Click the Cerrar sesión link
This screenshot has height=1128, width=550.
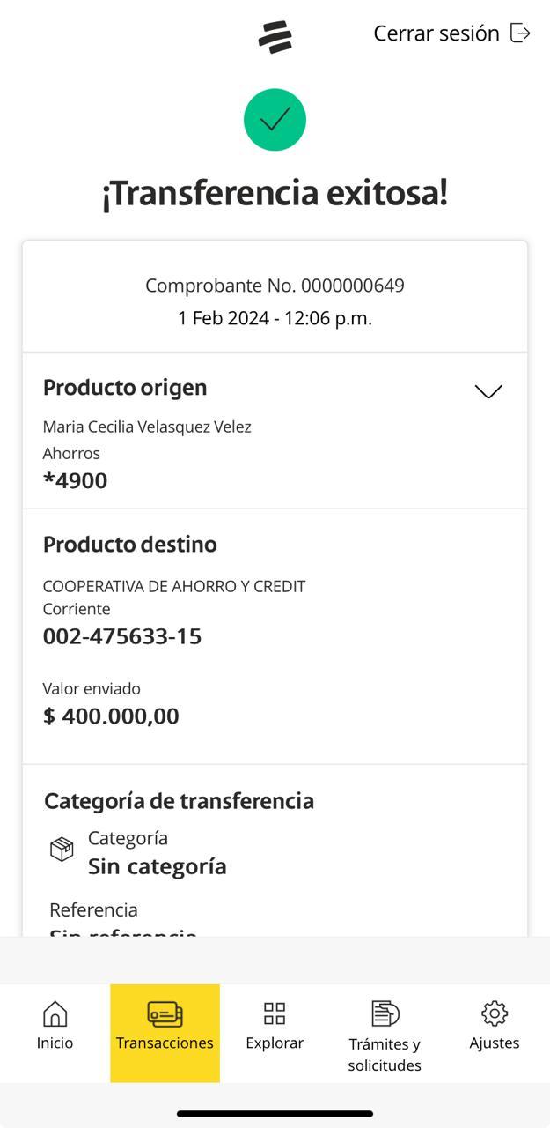[436, 33]
